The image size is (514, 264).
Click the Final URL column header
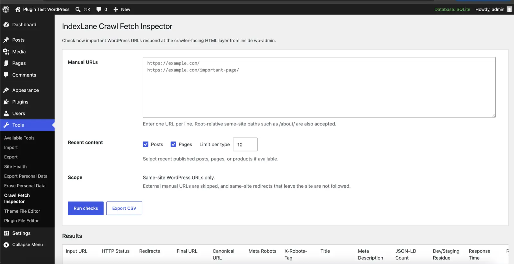[x=187, y=251]
